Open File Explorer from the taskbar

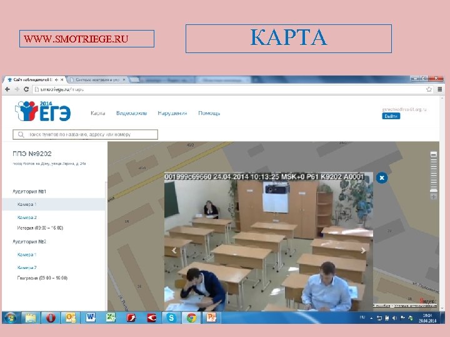point(31,318)
